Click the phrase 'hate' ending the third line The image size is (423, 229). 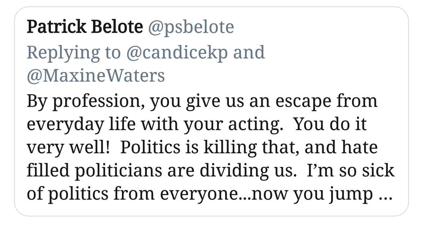point(362,148)
